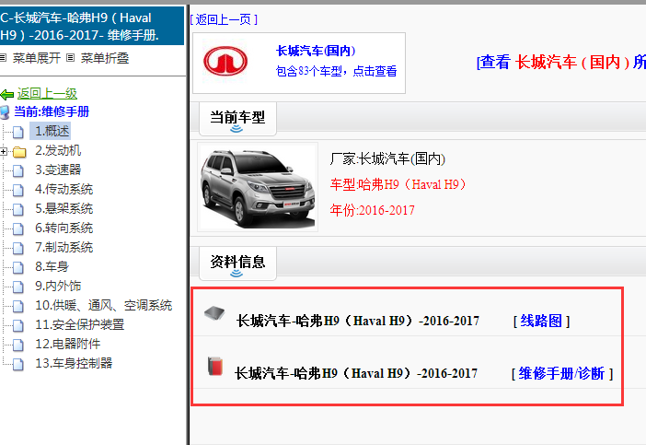Click the manual title header in sidebar
The height and width of the screenshot is (445, 646).
(x=91, y=26)
